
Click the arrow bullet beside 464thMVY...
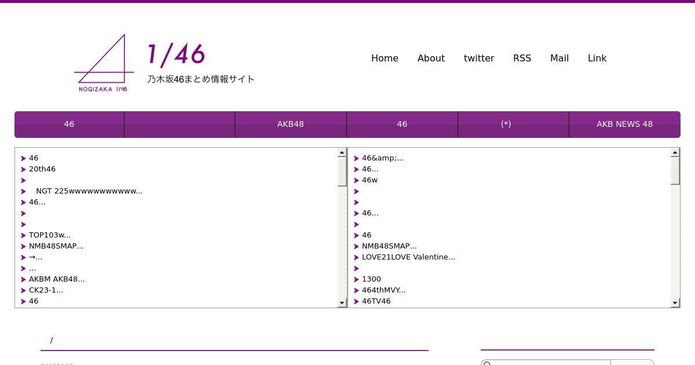click(x=357, y=291)
